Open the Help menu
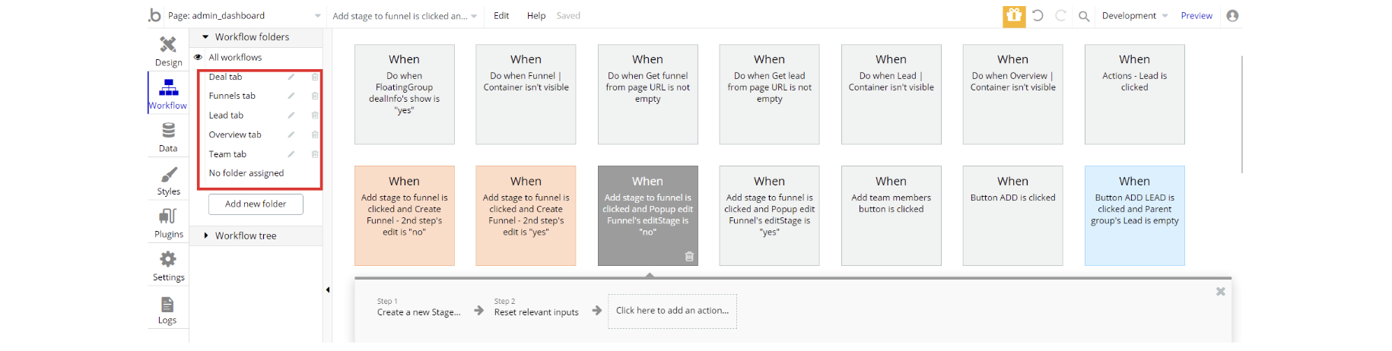This screenshot has width=1392, height=351. tap(536, 16)
